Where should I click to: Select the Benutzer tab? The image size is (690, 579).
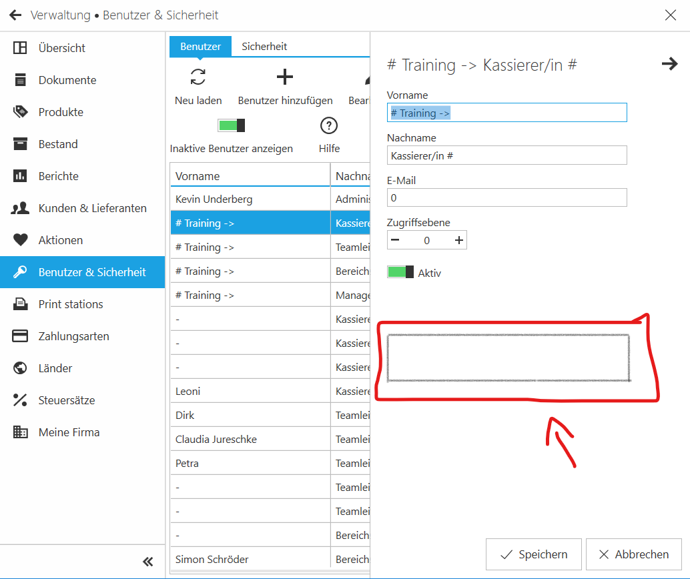[x=200, y=46]
